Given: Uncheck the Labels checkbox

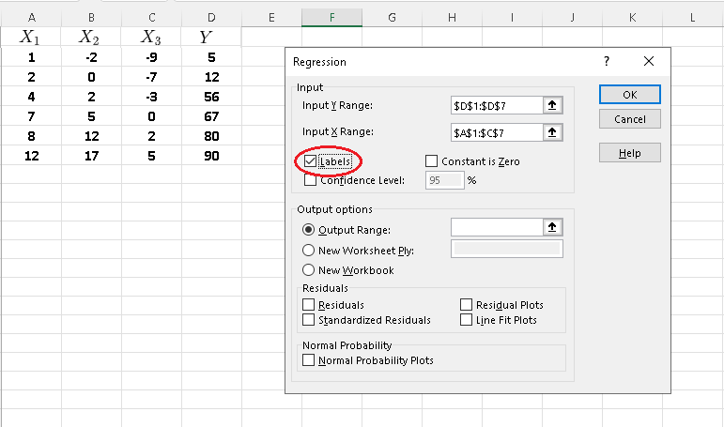Looking at the screenshot, I should (311, 161).
